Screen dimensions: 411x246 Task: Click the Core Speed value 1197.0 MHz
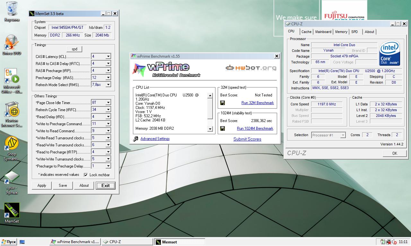[x=327, y=104]
